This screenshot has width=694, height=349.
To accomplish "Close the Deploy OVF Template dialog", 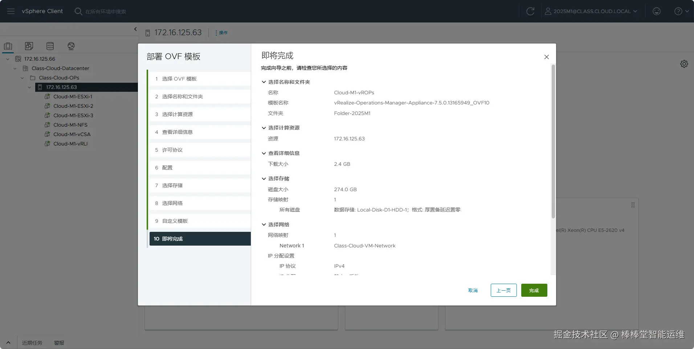I will click(x=547, y=57).
